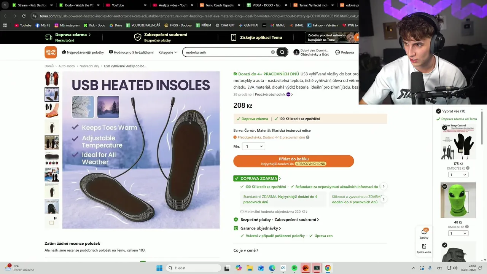The image size is (487, 274).
Task: Open the Můj FB bookmark
Action: [x=43, y=25]
